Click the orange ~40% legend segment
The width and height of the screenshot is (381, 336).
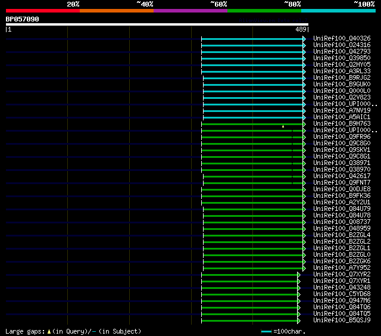[x=117, y=11]
